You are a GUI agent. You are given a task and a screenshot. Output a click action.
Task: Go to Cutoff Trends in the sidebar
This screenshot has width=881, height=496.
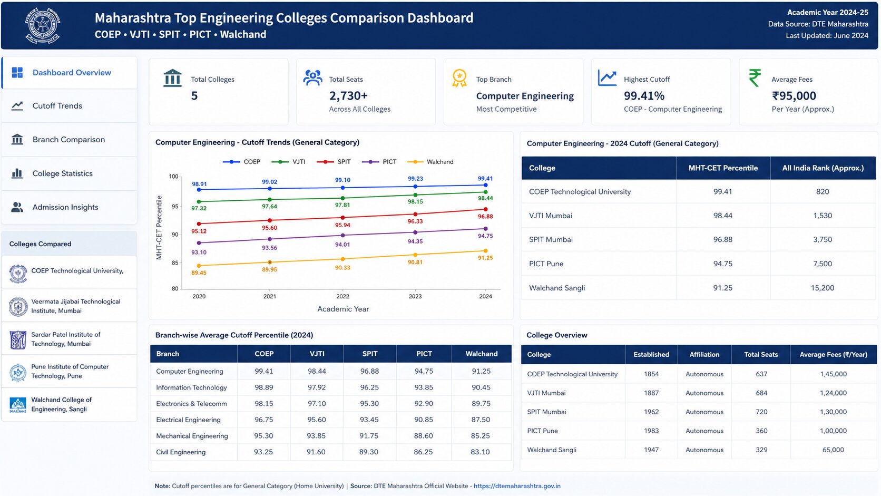coord(69,106)
